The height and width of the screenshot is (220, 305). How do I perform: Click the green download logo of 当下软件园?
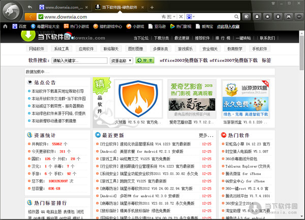tap(28, 36)
